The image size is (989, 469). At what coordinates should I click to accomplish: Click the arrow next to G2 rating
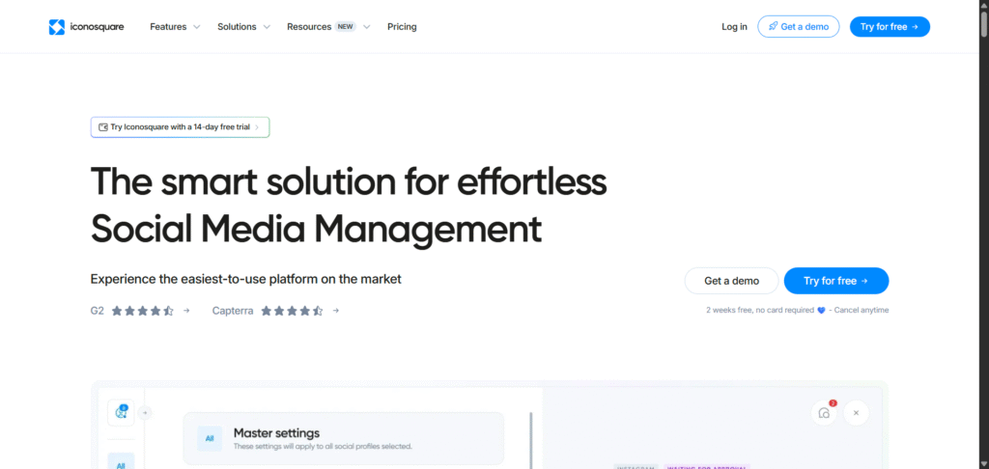tap(186, 311)
